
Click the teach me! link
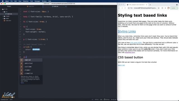click(x=121, y=65)
